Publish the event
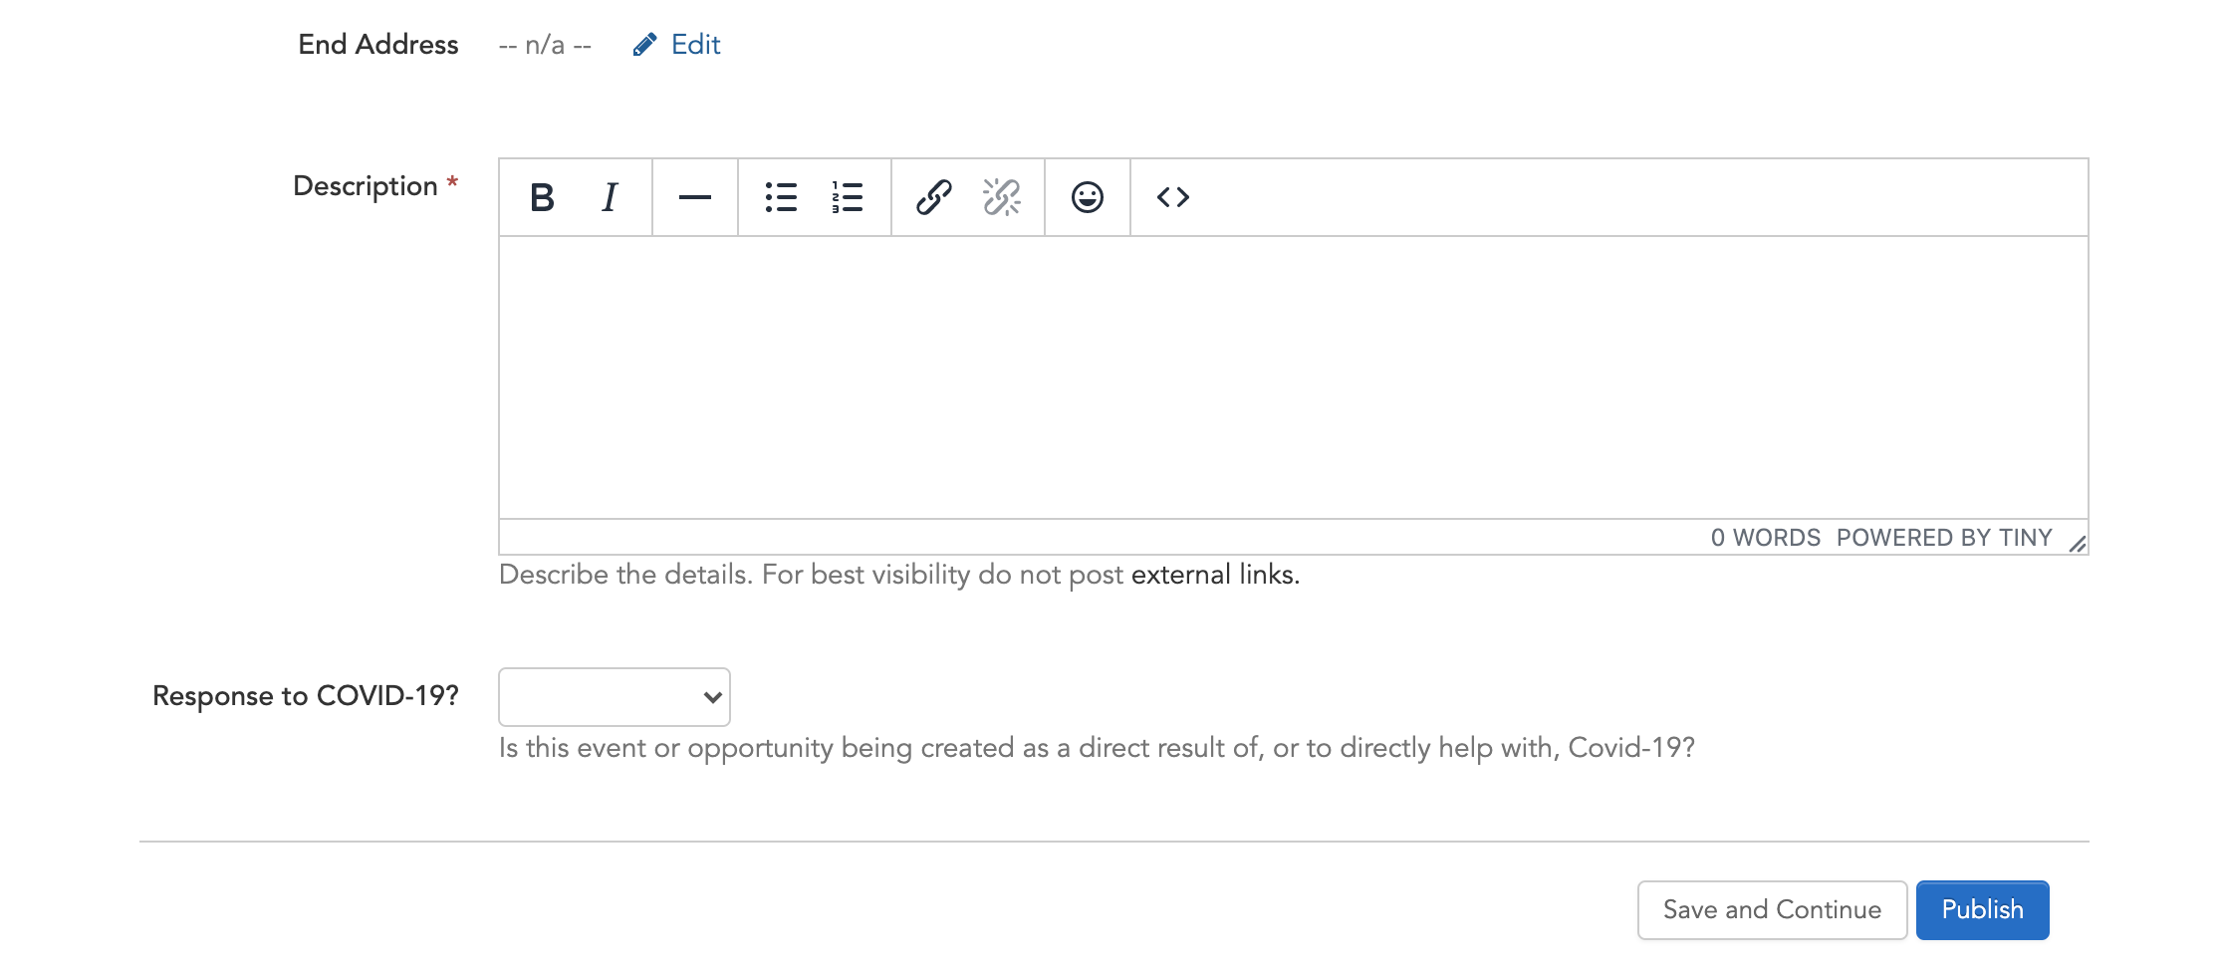This screenshot has height=974, width=2221. (x=1982, y=910)
